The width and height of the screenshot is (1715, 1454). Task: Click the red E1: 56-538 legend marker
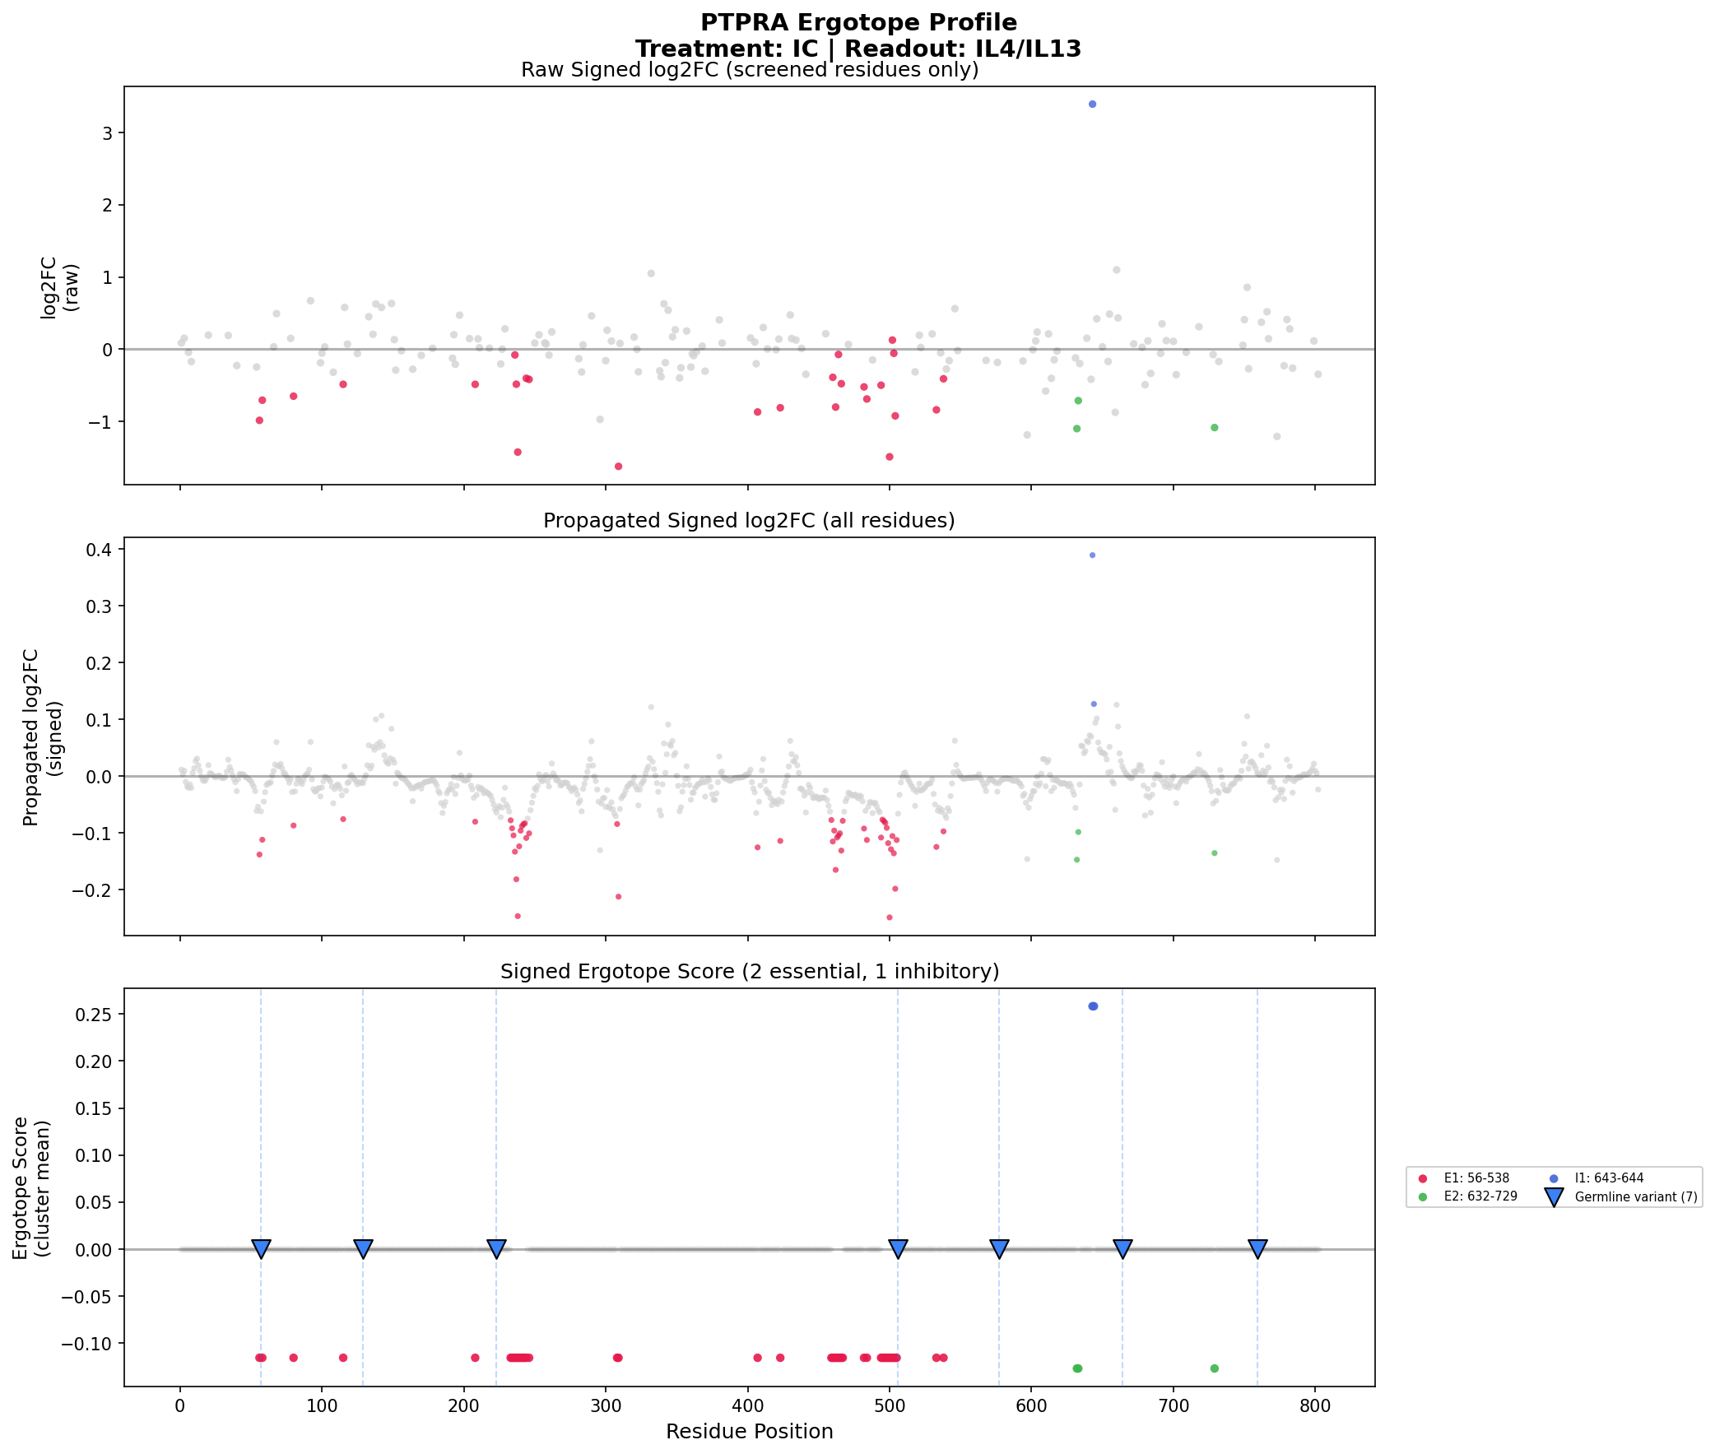pos(1422,1178)
